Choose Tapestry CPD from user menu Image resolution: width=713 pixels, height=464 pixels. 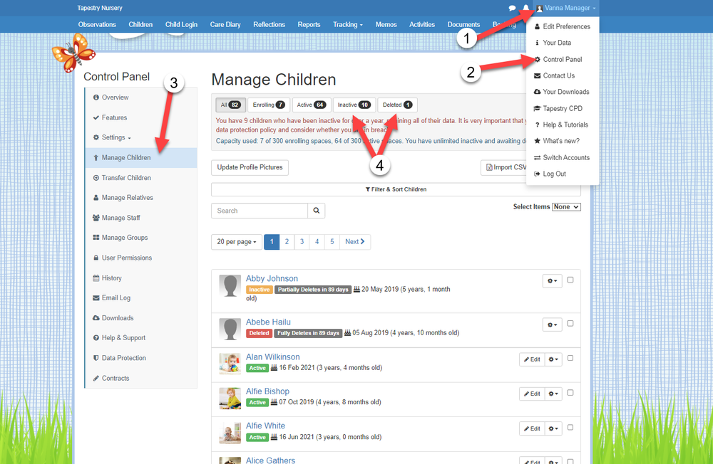[563, 108]
